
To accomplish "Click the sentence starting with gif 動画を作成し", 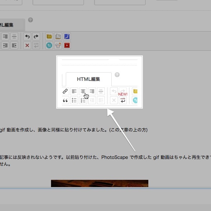I will [74, 130].
